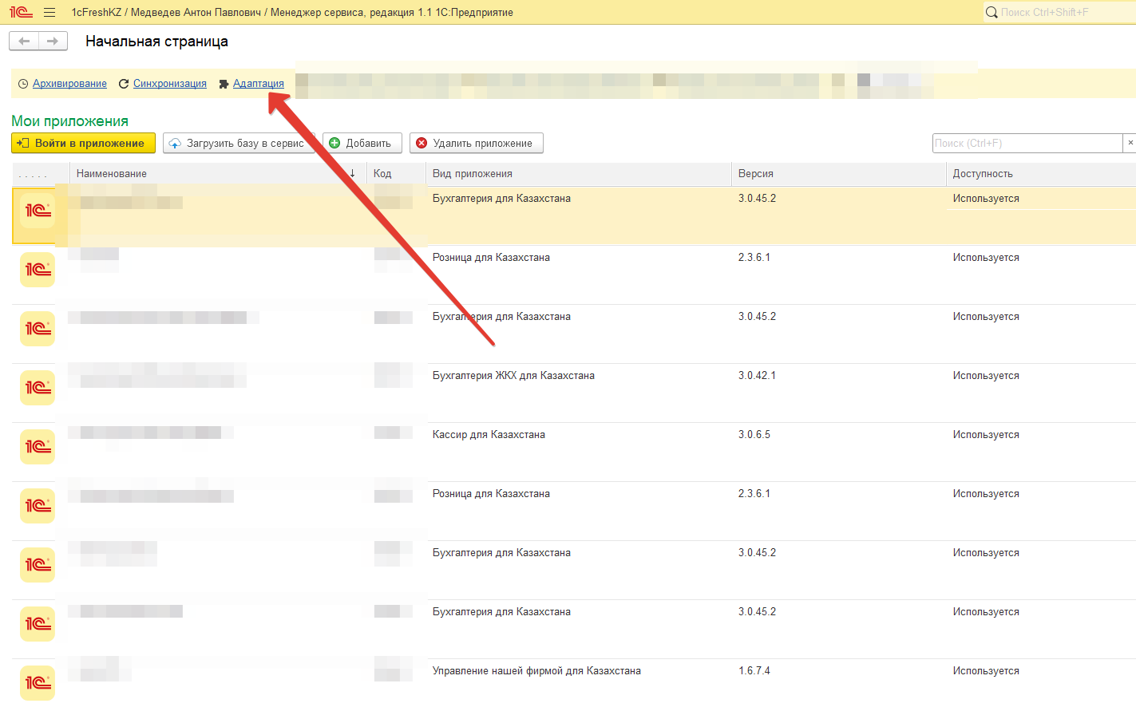Screen dimensions: 1136x715
Task: Focus the applications list search field
Action: 1027,144
